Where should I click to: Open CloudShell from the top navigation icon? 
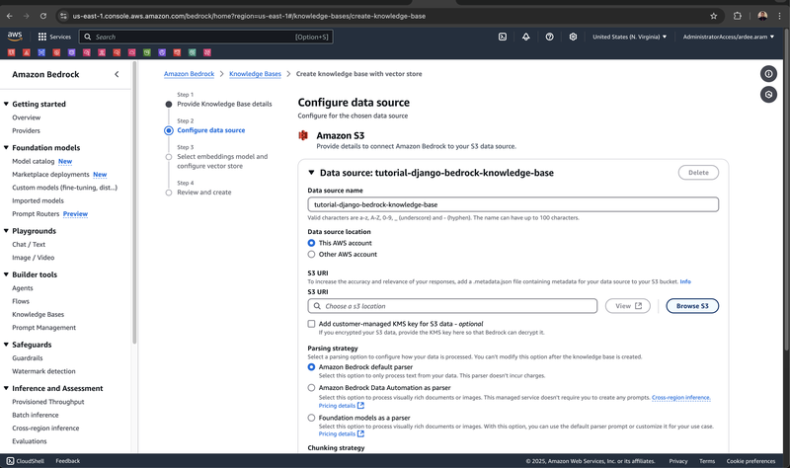tap(503, 37)
